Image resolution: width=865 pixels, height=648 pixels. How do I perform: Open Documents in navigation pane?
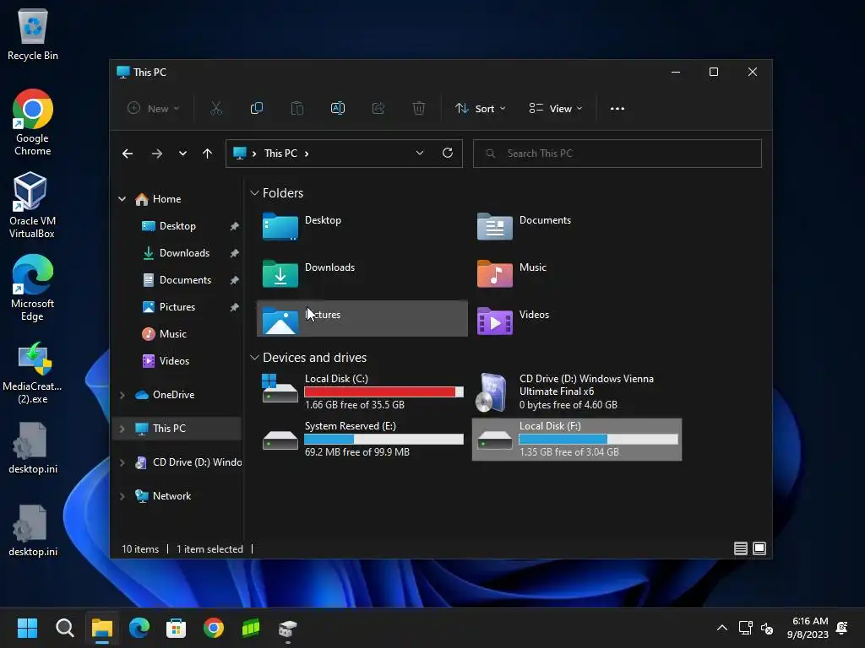click(185, 280)
